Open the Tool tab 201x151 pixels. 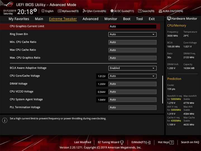140,19
